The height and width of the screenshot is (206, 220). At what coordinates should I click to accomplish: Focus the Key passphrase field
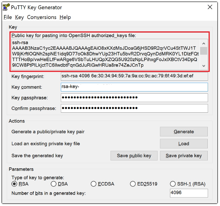click(x=134, y=98)
